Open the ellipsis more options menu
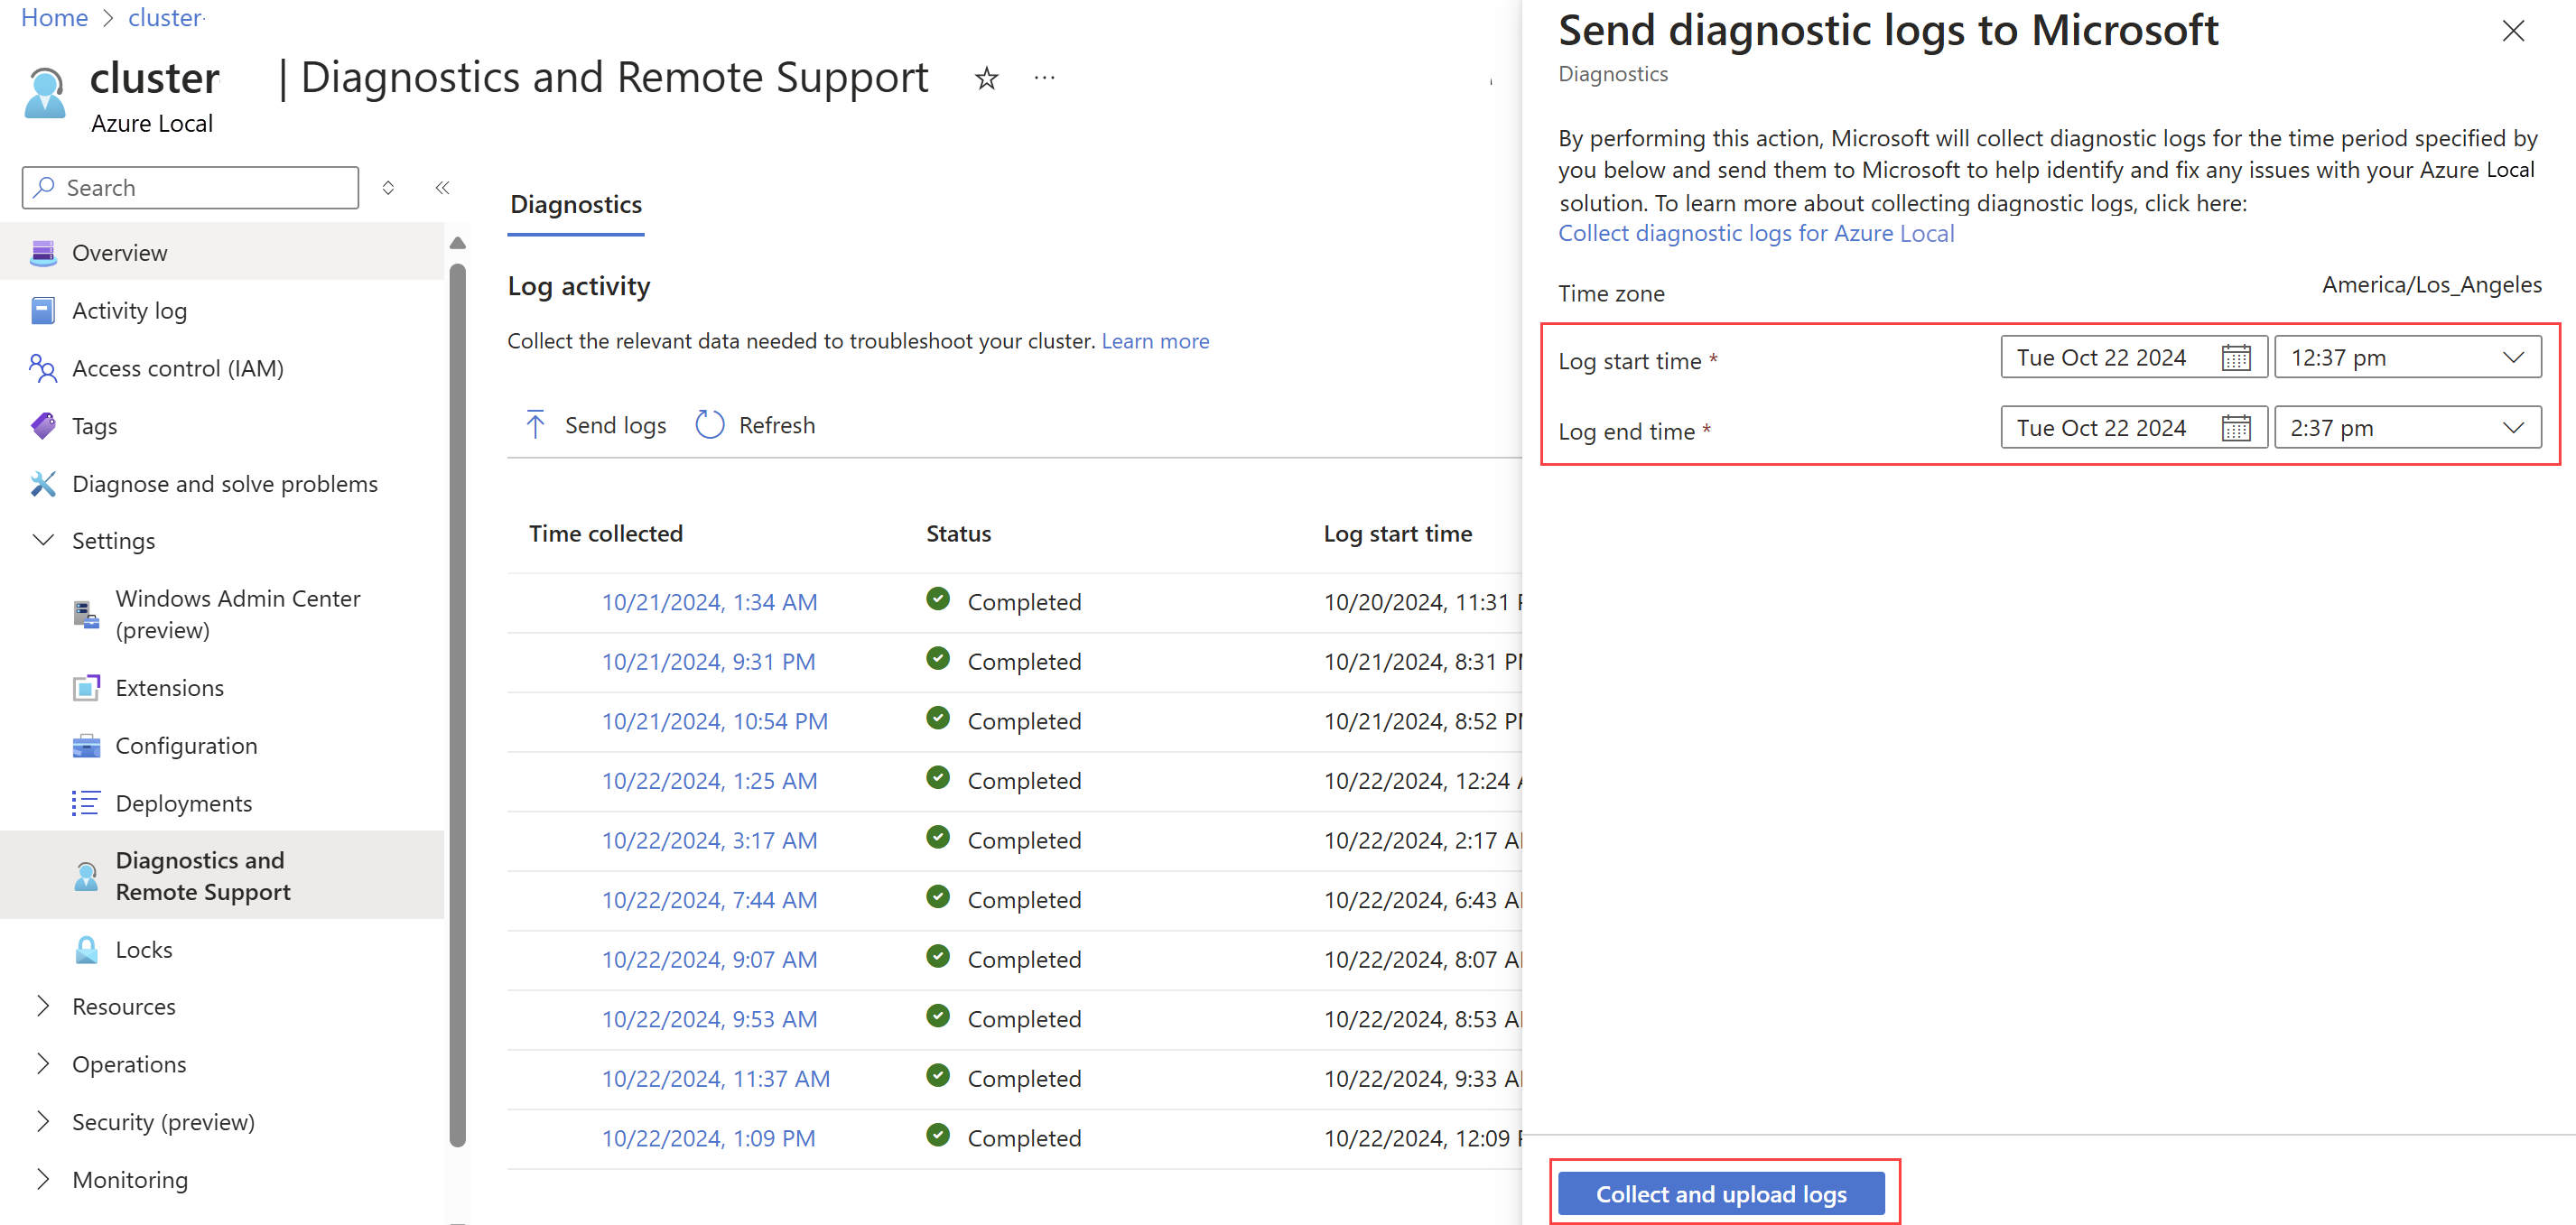 1044,78
